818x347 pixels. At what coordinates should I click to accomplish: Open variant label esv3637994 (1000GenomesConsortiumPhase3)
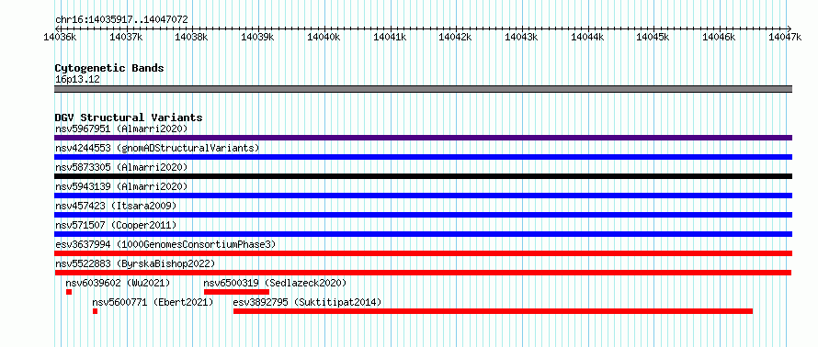165,244
